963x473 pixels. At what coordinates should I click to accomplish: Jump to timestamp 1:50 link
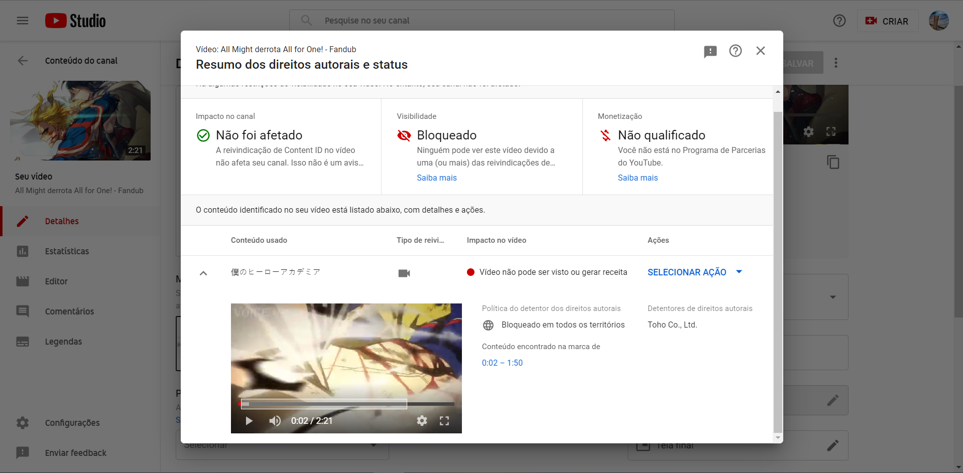(x=515, y=363)
